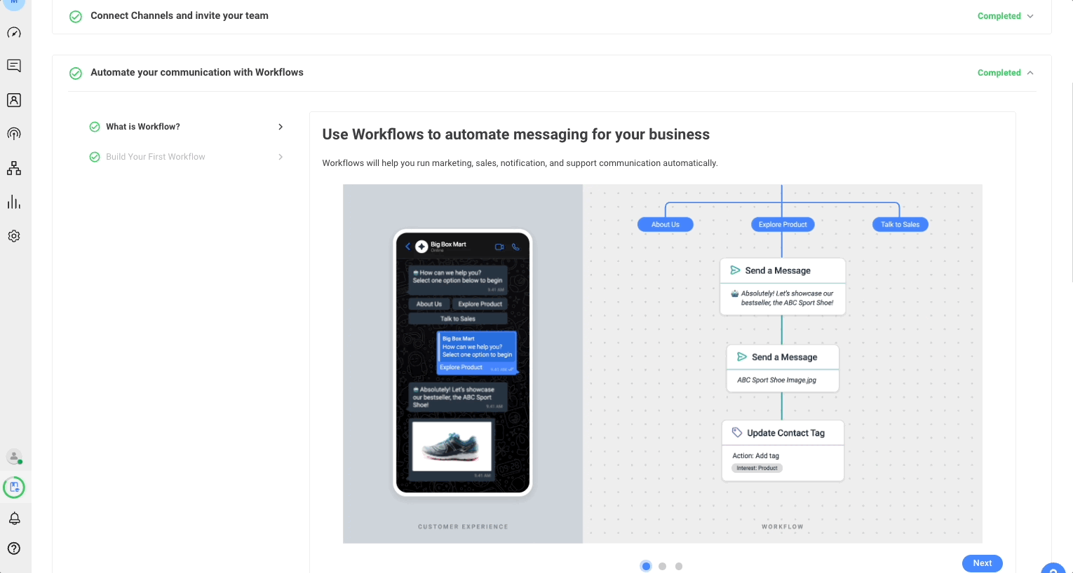Select the Broadcast icon

14,133
